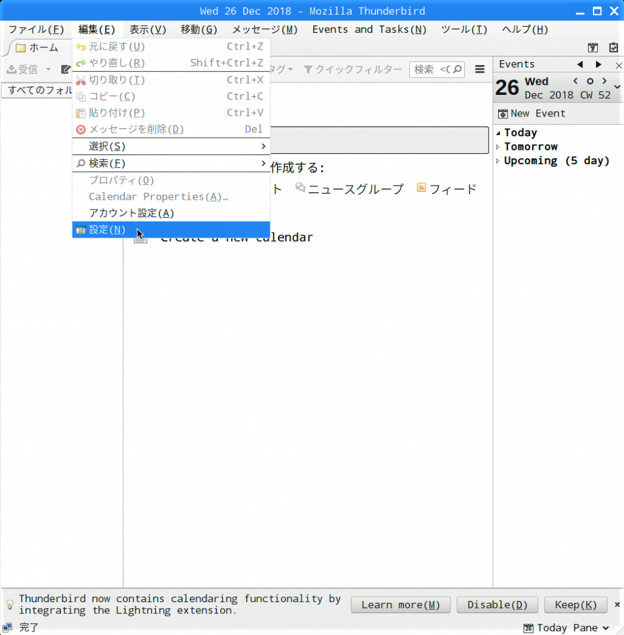Click the feed (フィード) RSS icon
The width and height of the screenshot is (624, 635).
[x=421, y=187]
